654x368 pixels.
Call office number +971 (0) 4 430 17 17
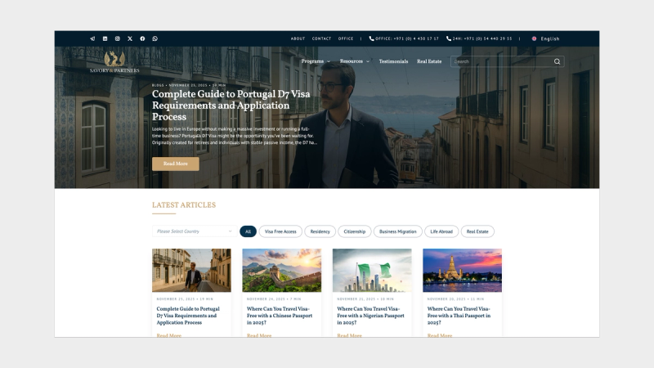click(406, 38)
